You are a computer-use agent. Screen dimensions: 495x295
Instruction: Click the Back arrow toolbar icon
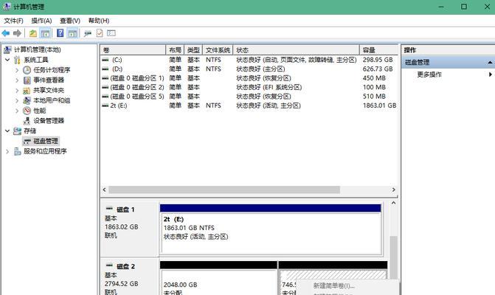tap(6, 33)
